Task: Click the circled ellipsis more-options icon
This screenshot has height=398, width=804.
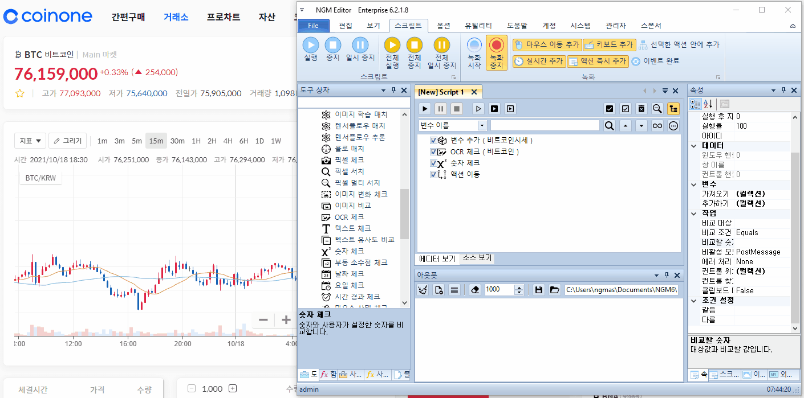Action: (673, 125)
